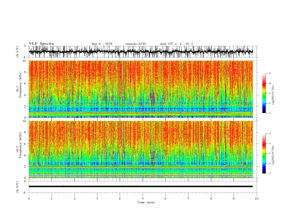Click the "8" tick on Time axis
Viewport: 289px width, 223px height.
(x=211, y=199)
